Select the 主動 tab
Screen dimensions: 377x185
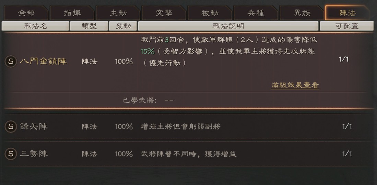coord(118,13)
